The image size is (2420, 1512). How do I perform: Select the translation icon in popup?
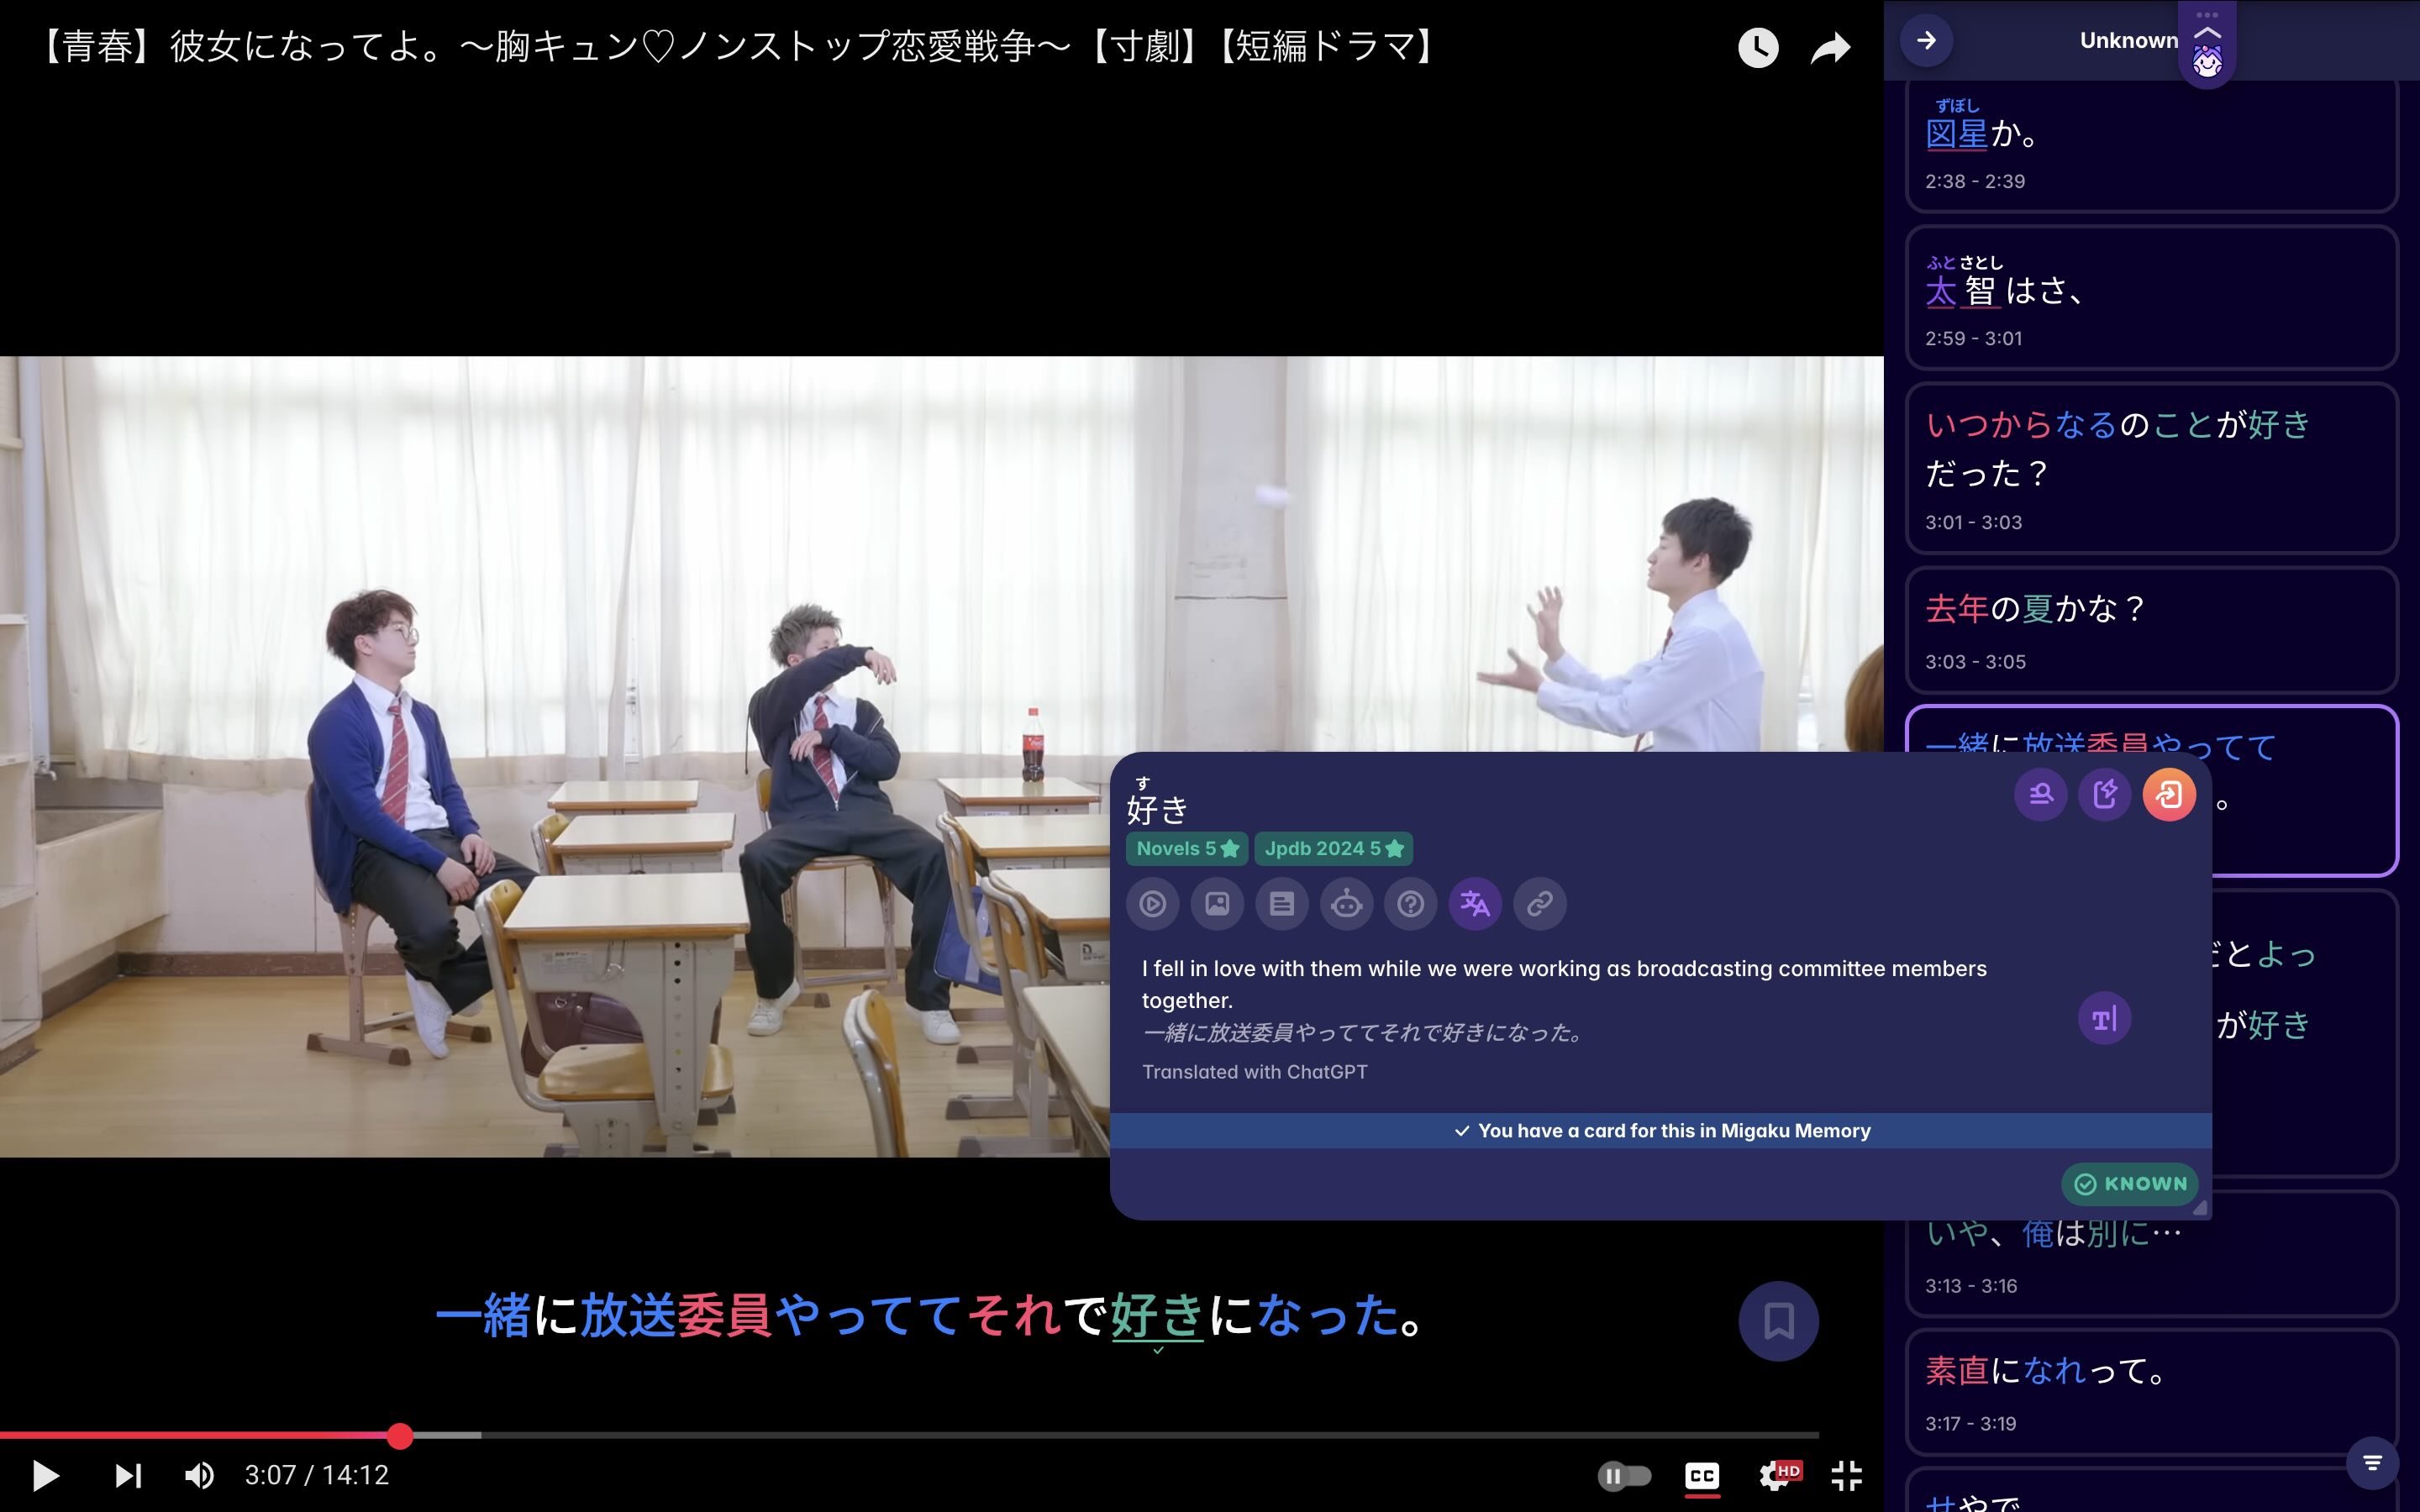pyautogui.click(x=1475, y=904)
